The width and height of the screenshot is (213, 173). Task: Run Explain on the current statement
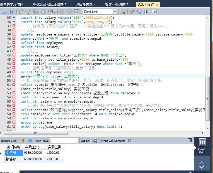(36, 11)
